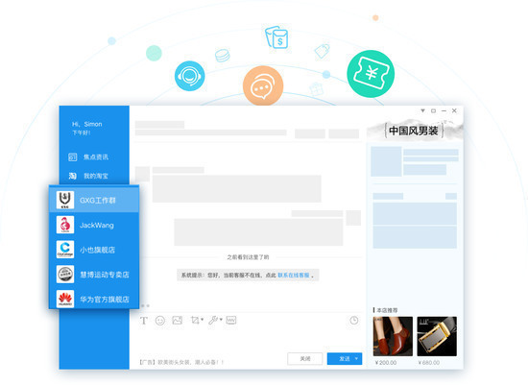
Task: Expand the screenshot tool dropdown arrow
Action: point(202,319)
